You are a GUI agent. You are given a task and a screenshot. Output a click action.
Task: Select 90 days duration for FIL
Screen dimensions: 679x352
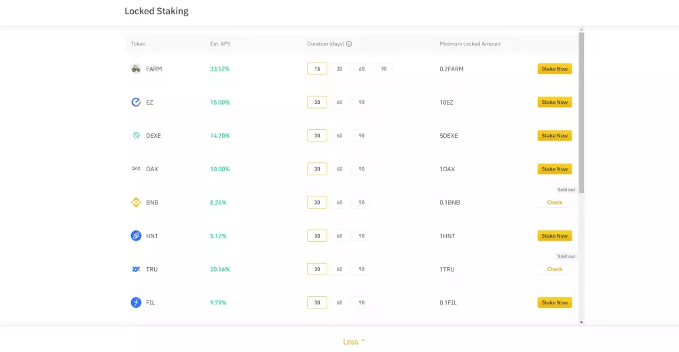pyautogui.click(x=362, y=302)
